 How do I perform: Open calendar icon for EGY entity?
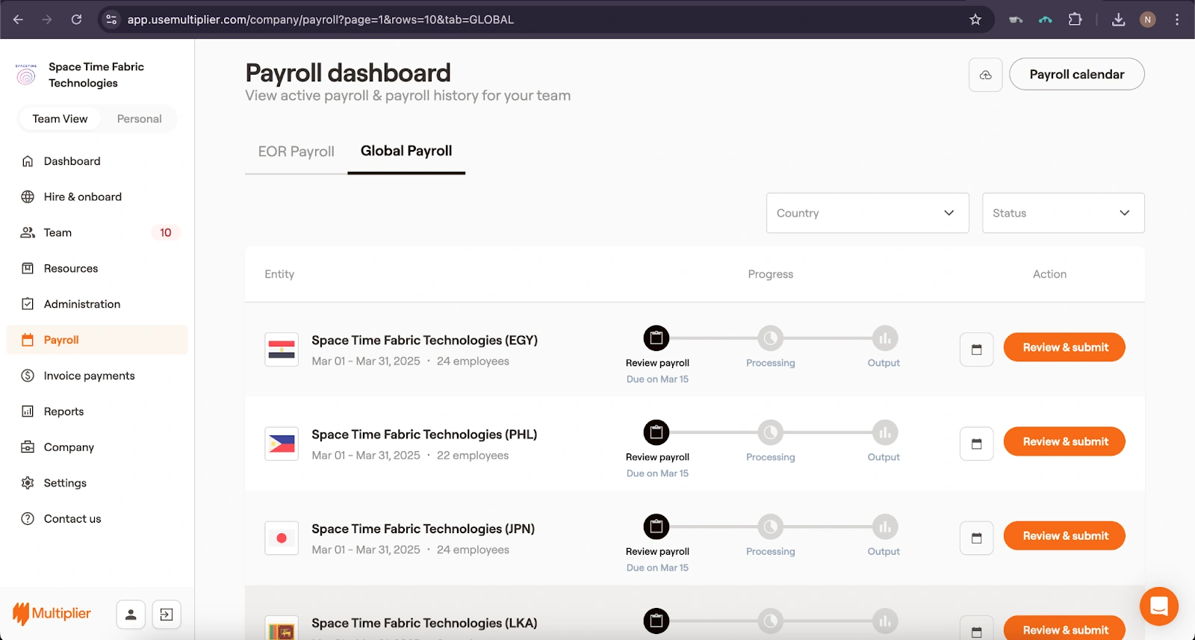(976, 349)
